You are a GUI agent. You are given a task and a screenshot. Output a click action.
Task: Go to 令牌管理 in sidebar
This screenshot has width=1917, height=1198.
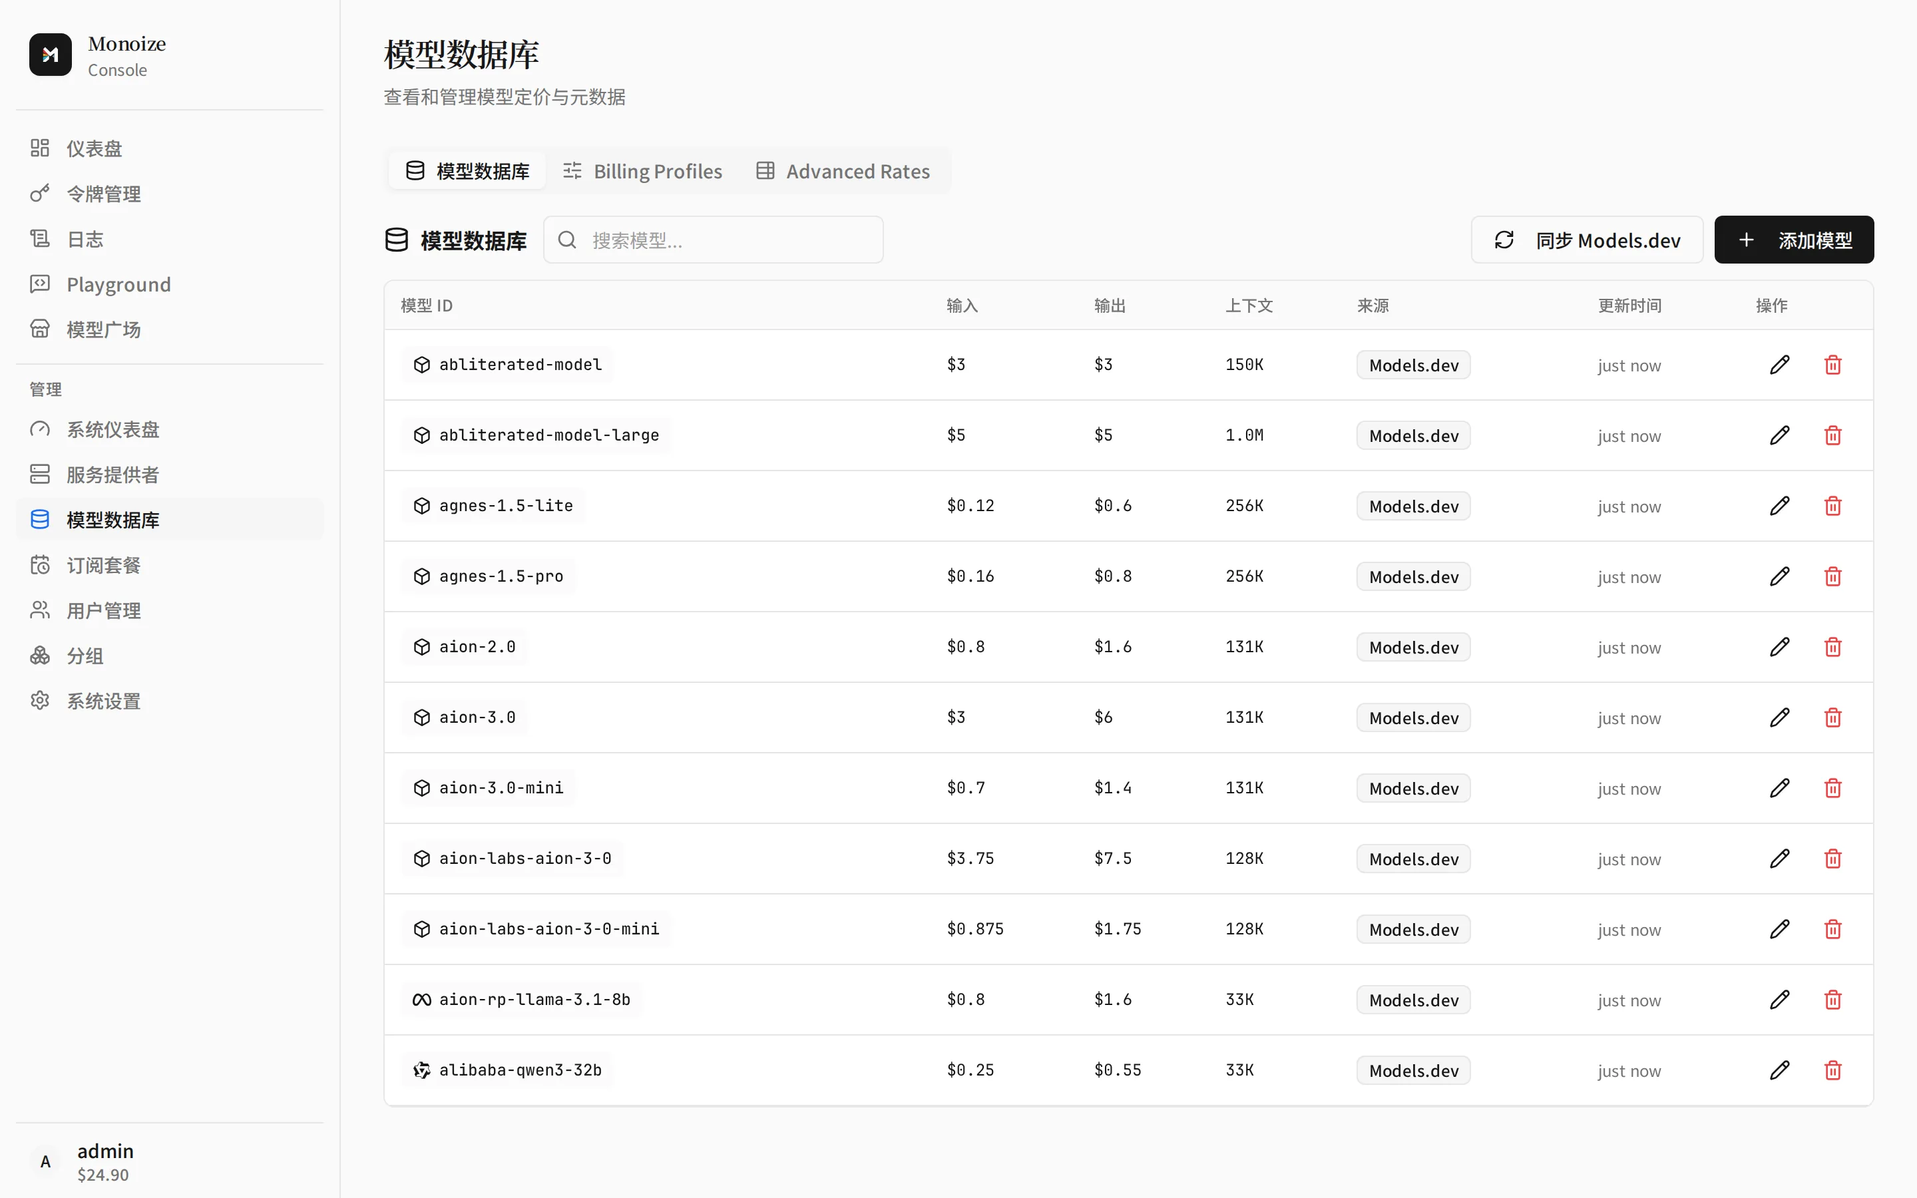coord(170,193)
